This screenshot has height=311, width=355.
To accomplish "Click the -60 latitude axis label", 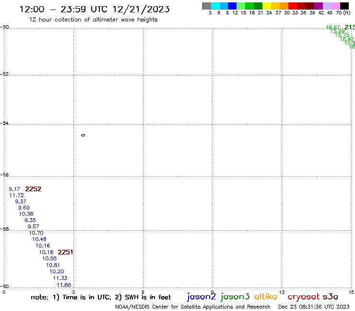I will (4, 287).
